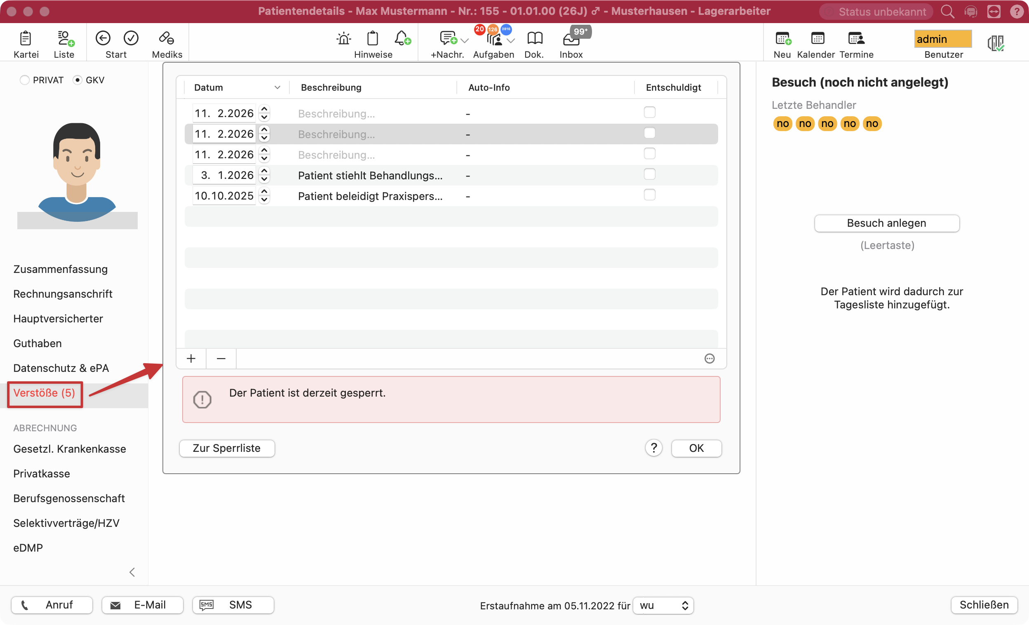Check Entschuldigt for 10.10.2025 entry

649,195
